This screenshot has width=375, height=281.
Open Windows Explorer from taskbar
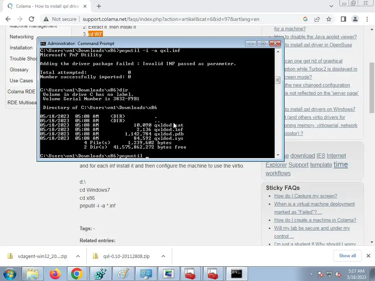33,274
